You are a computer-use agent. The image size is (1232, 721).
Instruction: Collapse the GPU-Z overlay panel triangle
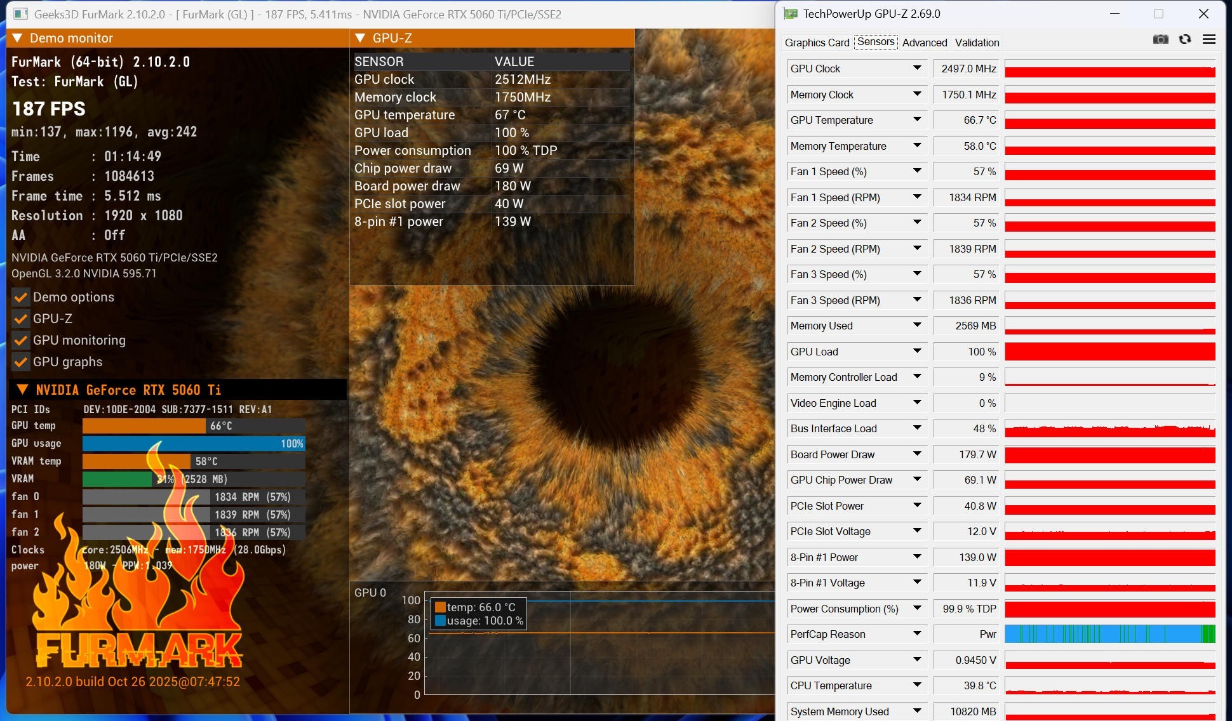pos(360,38)
